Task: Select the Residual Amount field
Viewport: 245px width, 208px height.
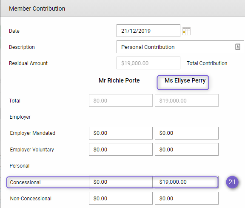Action: [x=148, y=63]
